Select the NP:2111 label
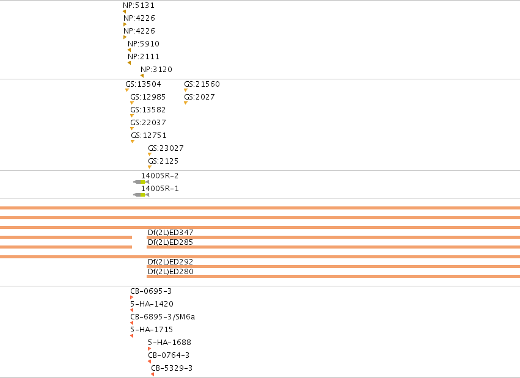 tap(144, 57)
